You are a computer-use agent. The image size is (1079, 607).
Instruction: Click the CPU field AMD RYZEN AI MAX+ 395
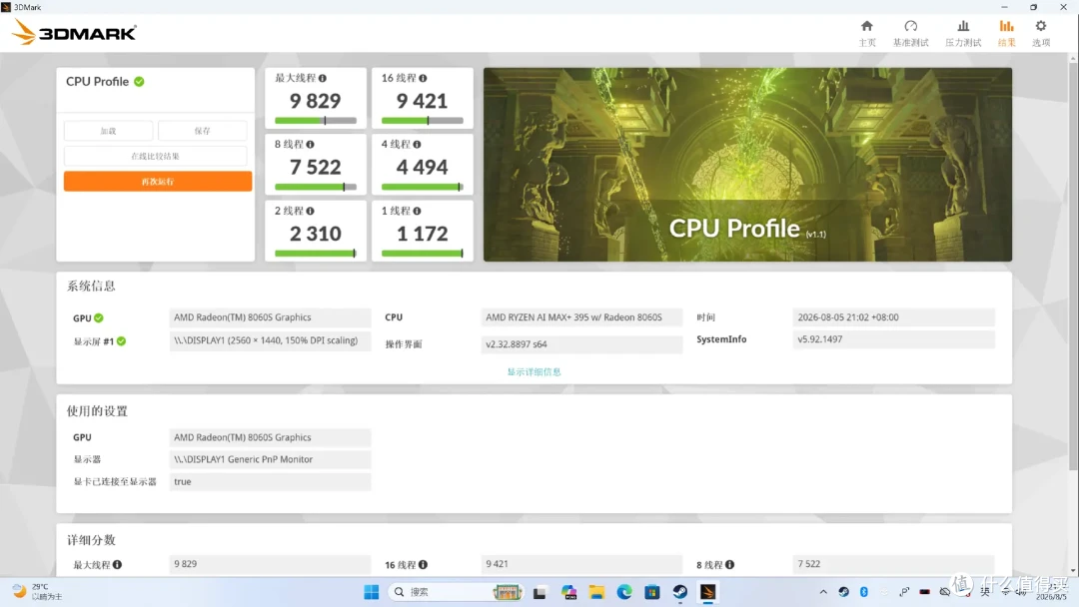(x=581, y=316)
